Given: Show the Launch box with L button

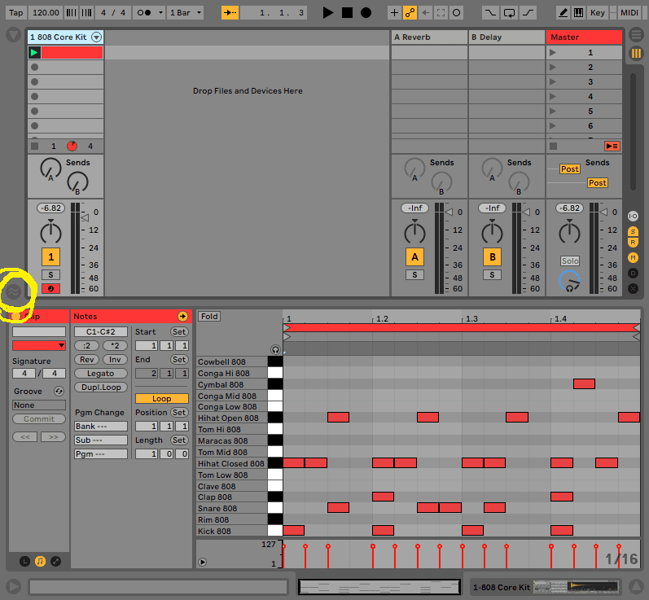Looking at the screenshot, I should [24, 561].
